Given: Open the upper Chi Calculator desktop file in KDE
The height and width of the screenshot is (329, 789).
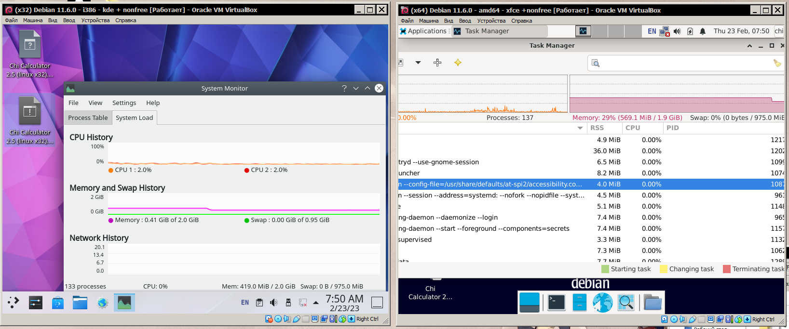Looking at the screenshot, I should (30, 53).
